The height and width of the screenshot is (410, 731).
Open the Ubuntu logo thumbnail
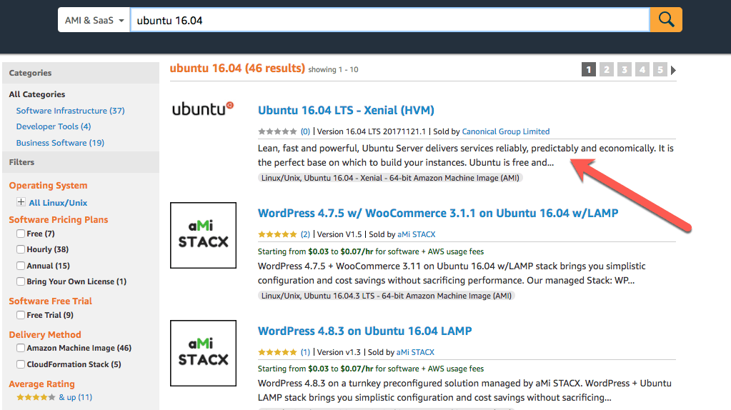[203, 109]
